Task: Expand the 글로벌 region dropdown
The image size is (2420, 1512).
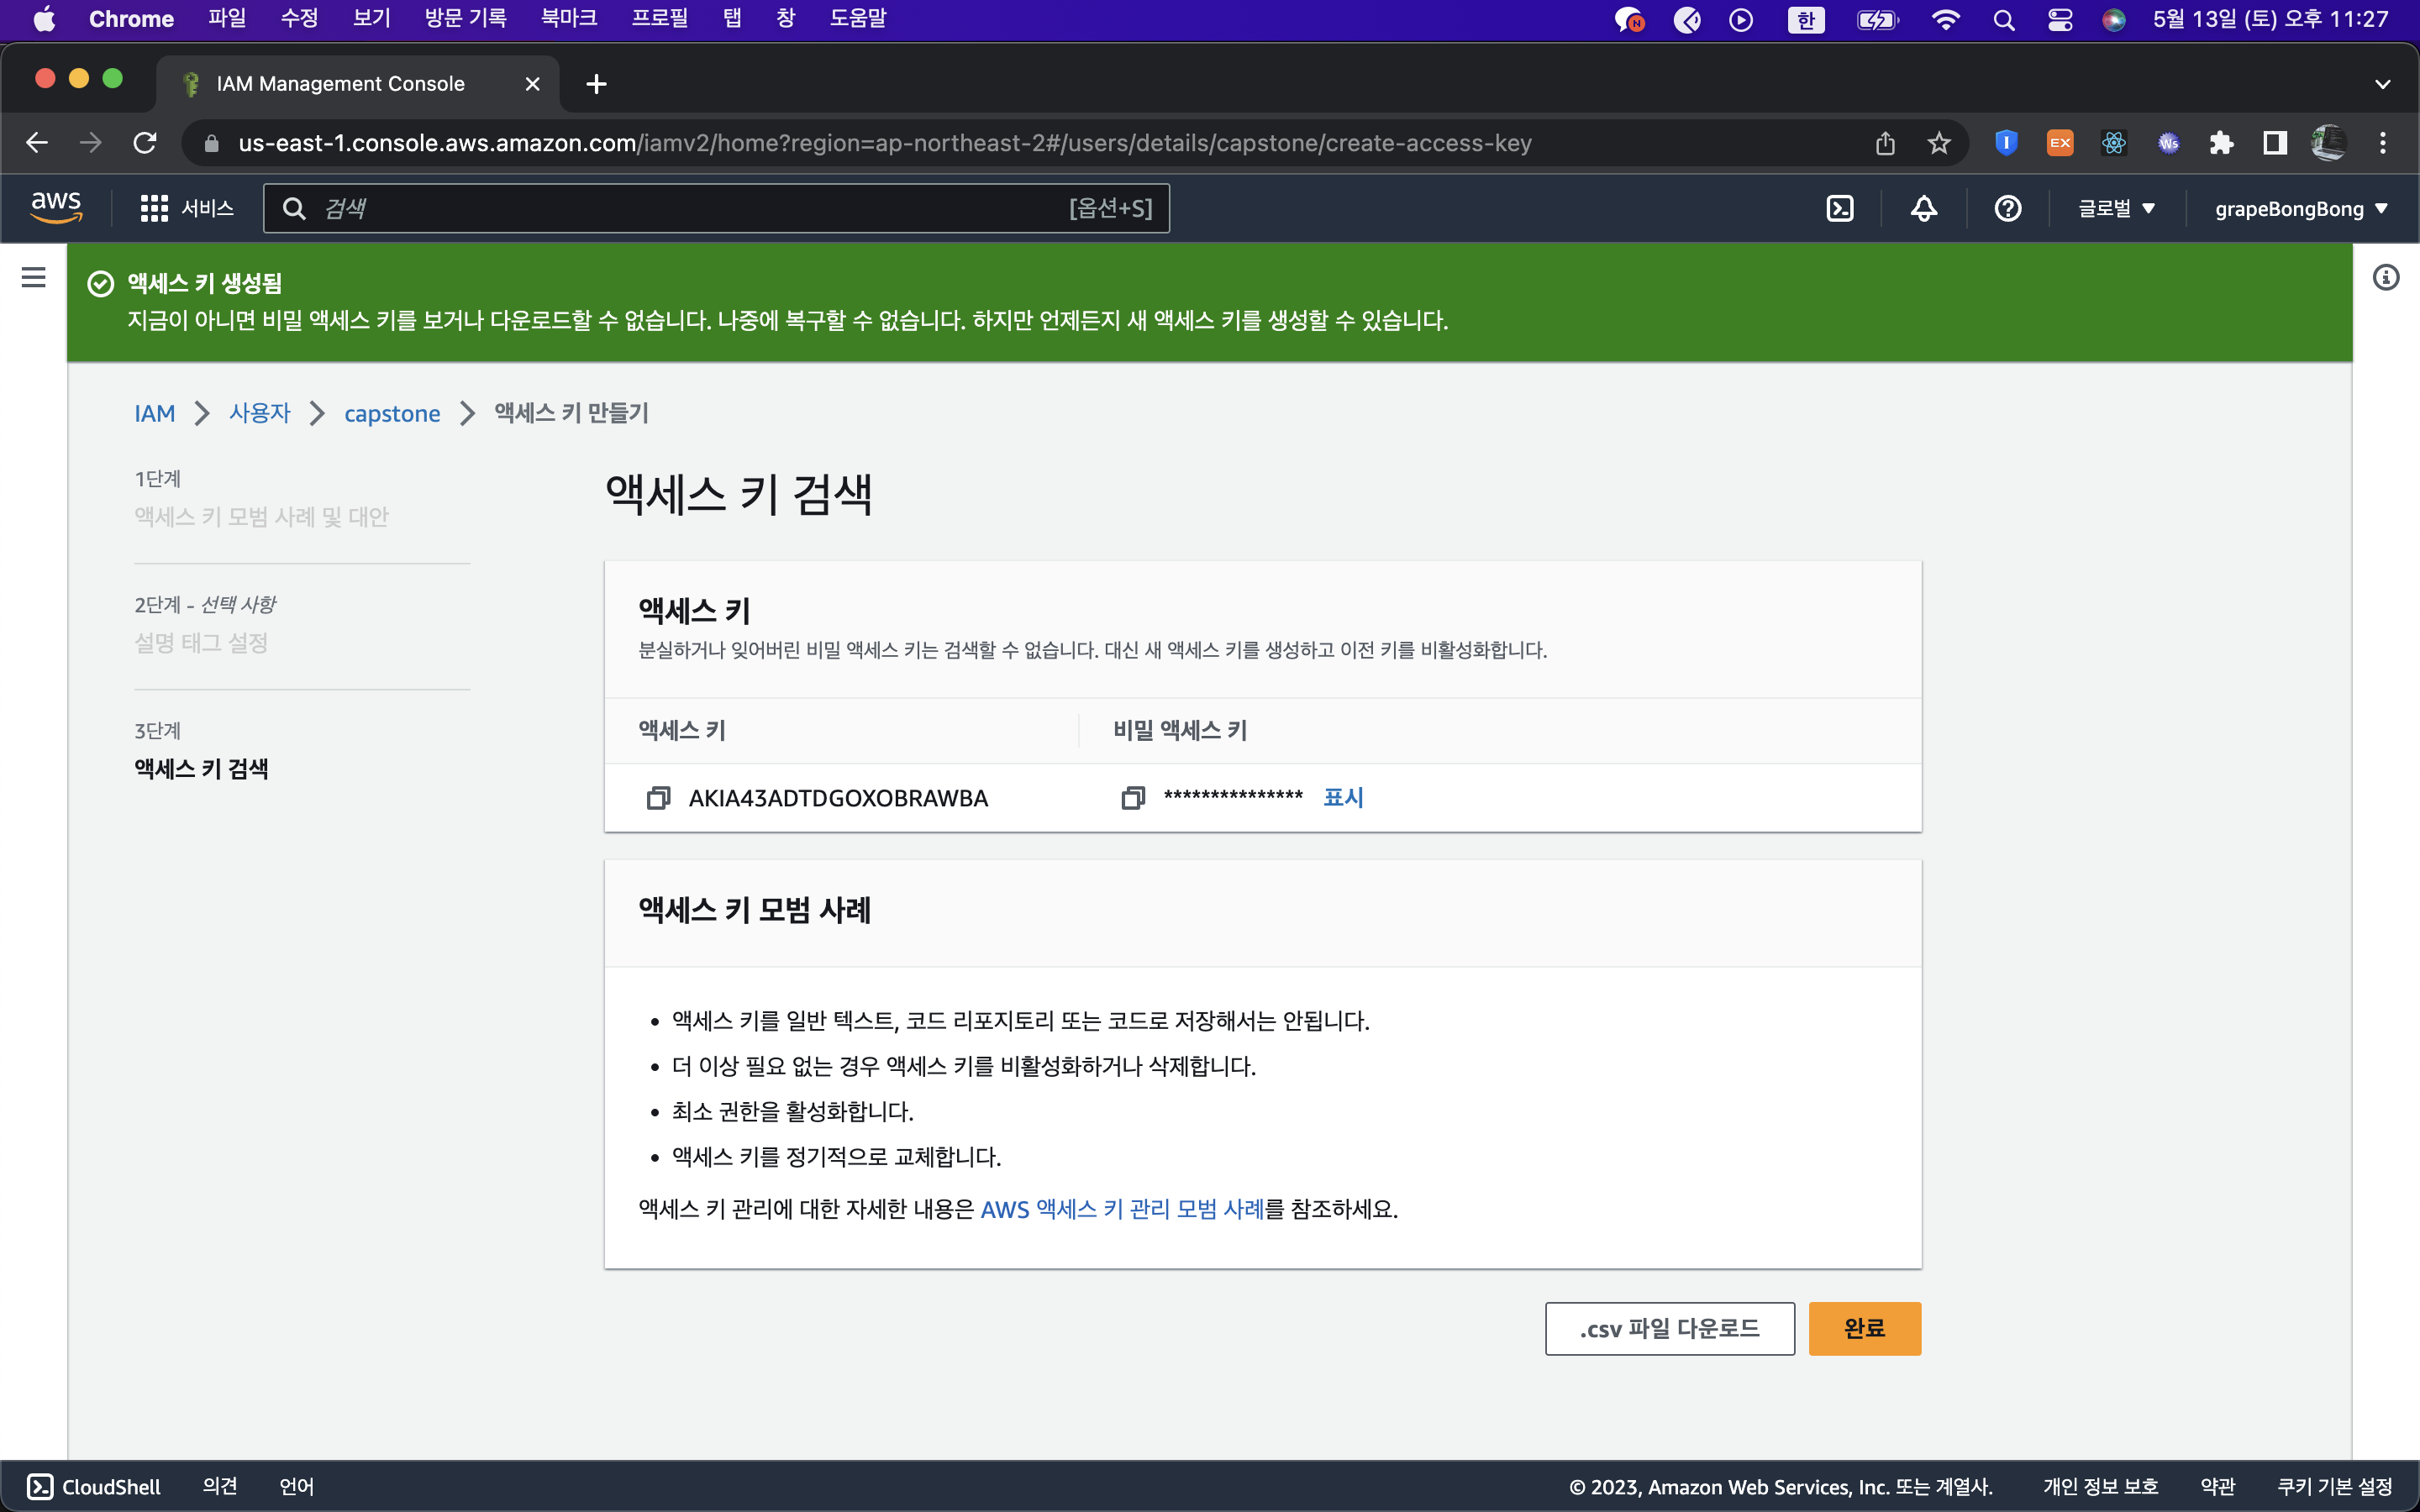Action: (x=2116, y=208)
